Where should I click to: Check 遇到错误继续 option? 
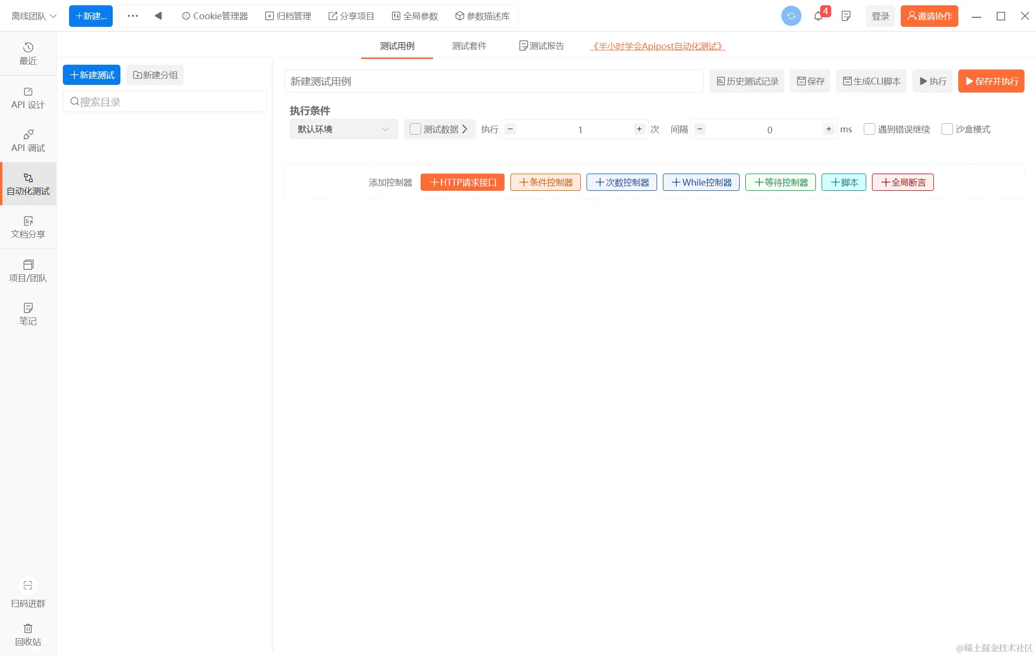pos(869,129)
